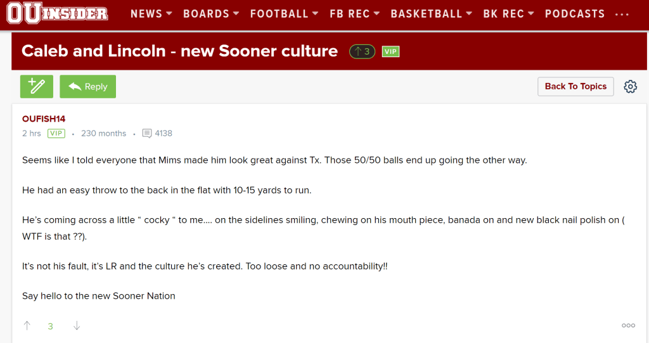This screenshot has height=343, width=649.
Task: Go to the Podcasts section
Action: (575, 14)
